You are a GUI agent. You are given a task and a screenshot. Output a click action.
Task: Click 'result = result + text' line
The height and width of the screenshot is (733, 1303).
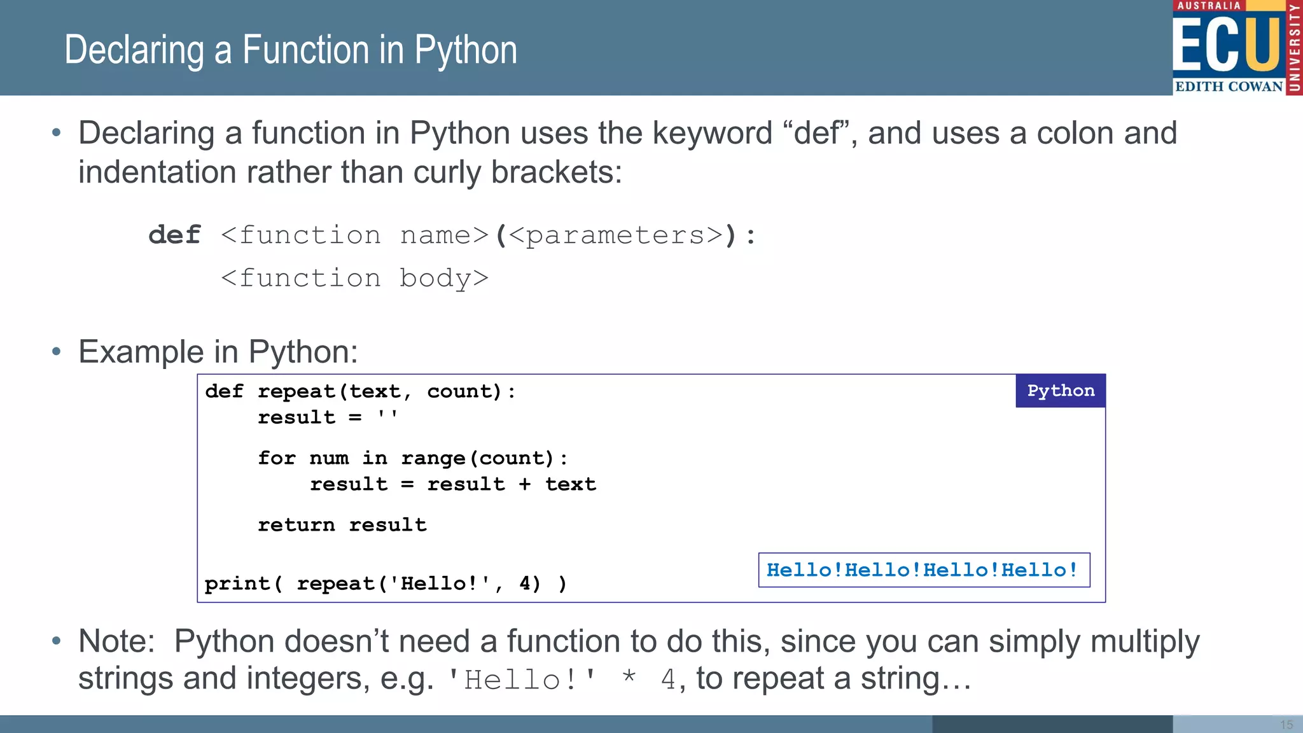[452, 484]
